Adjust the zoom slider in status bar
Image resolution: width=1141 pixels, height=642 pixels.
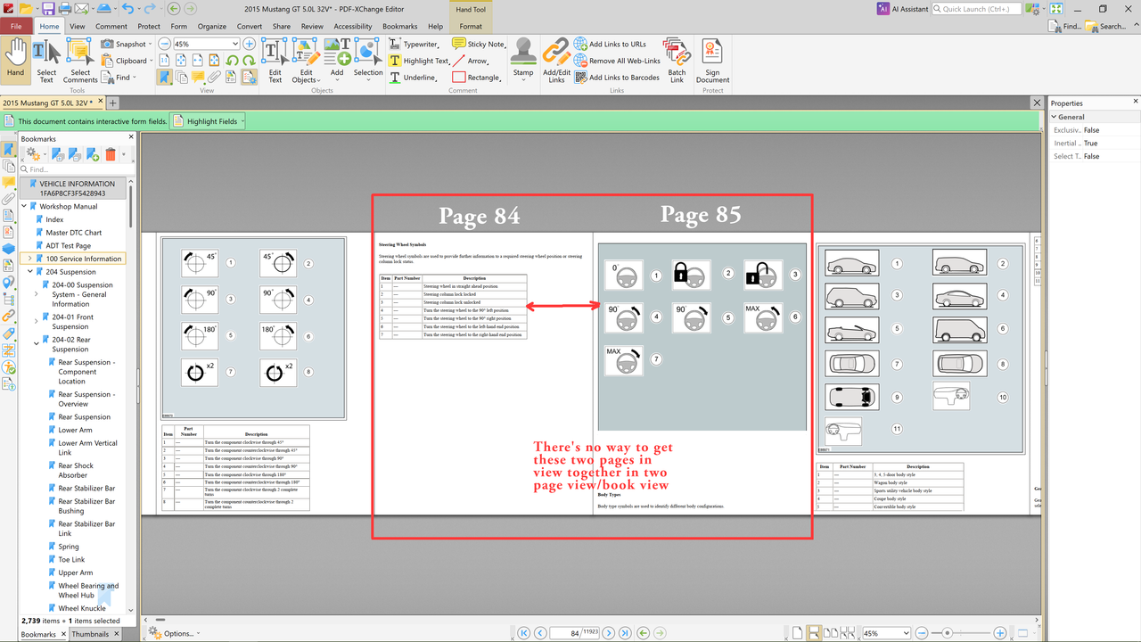948,633
